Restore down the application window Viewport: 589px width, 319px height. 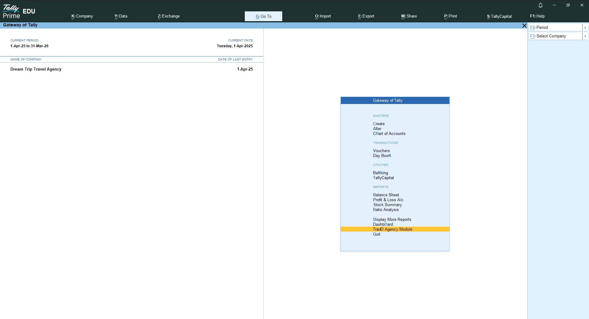pos(568,5)
